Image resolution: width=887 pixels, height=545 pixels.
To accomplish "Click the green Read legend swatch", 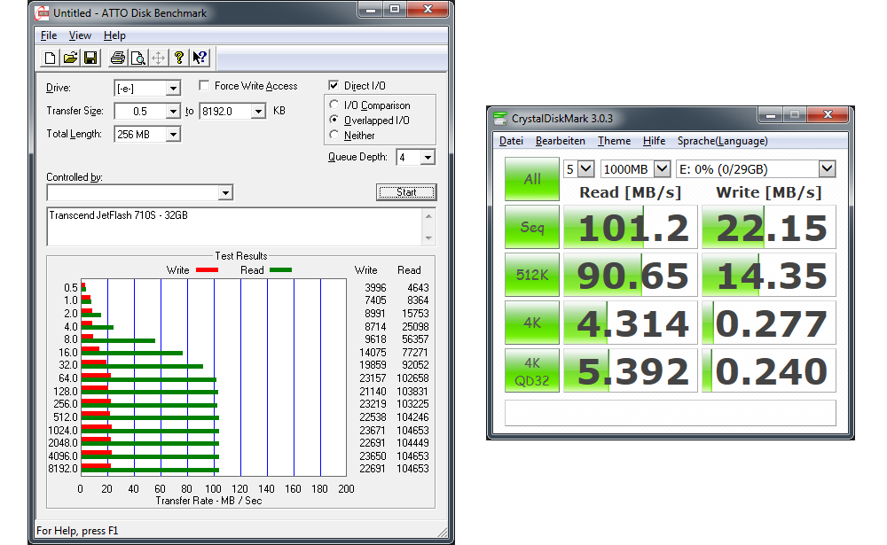I will point(280,270).
